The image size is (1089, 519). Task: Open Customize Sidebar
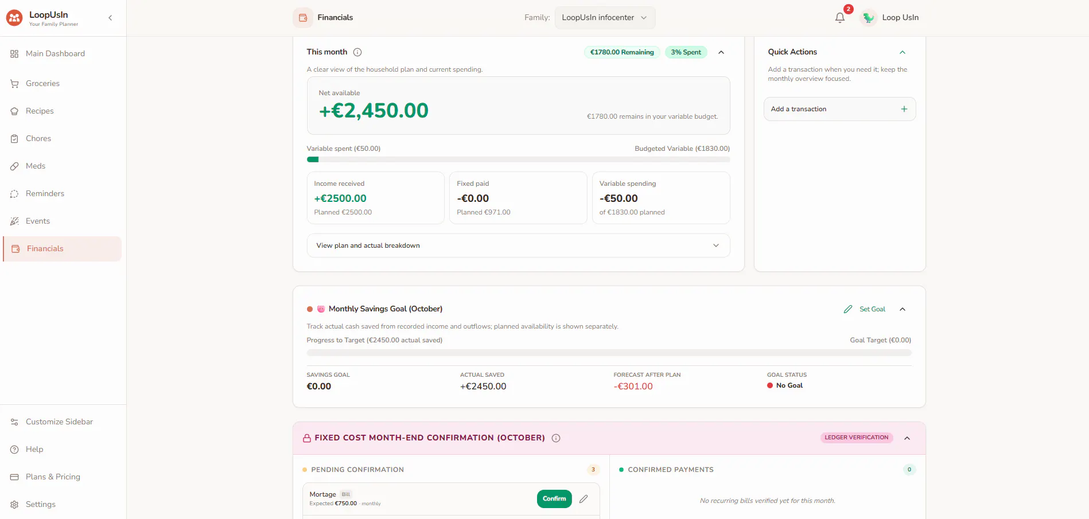(62, 422)
